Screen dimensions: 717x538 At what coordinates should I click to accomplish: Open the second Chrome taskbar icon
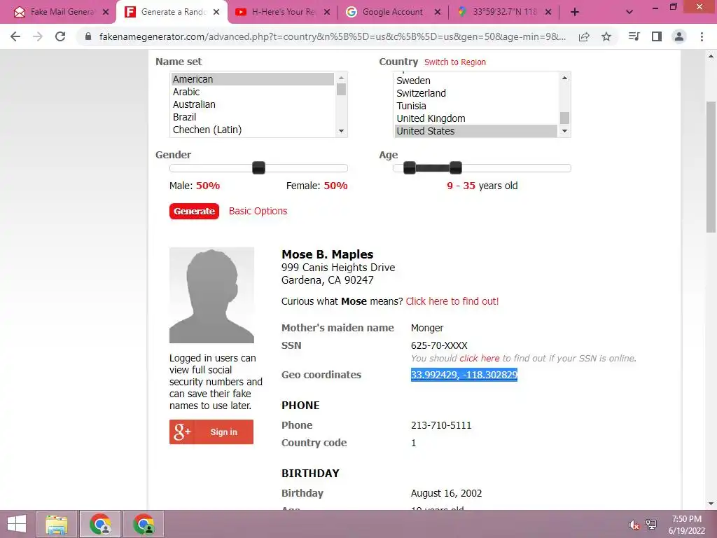click(x=144, y=524)
